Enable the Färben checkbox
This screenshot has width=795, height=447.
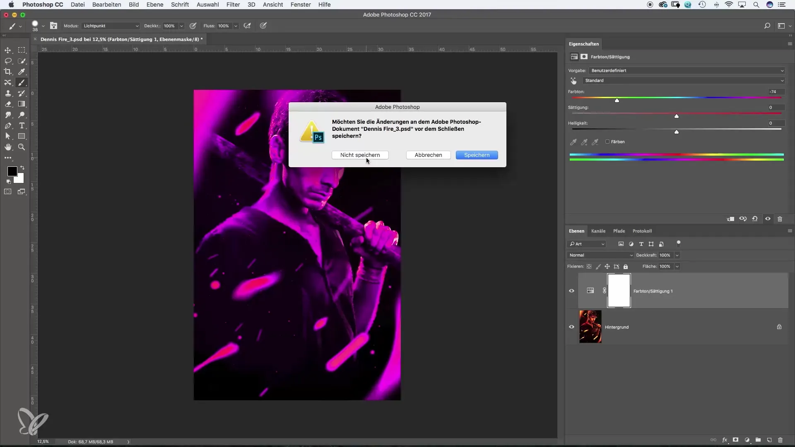pos(607,142)
